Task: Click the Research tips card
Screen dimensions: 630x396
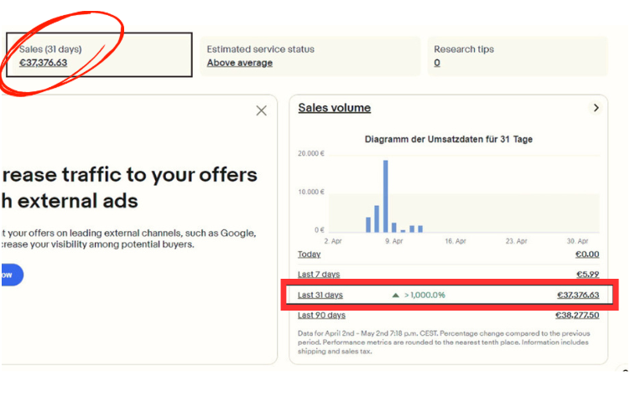Action: pos(516,55)
